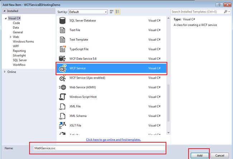Select the SQL Server category
Image resolution: width=233 pixels, height=159 pixels.
(x=20, y=60)
